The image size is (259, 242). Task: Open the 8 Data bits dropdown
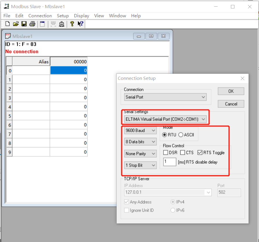140,142
